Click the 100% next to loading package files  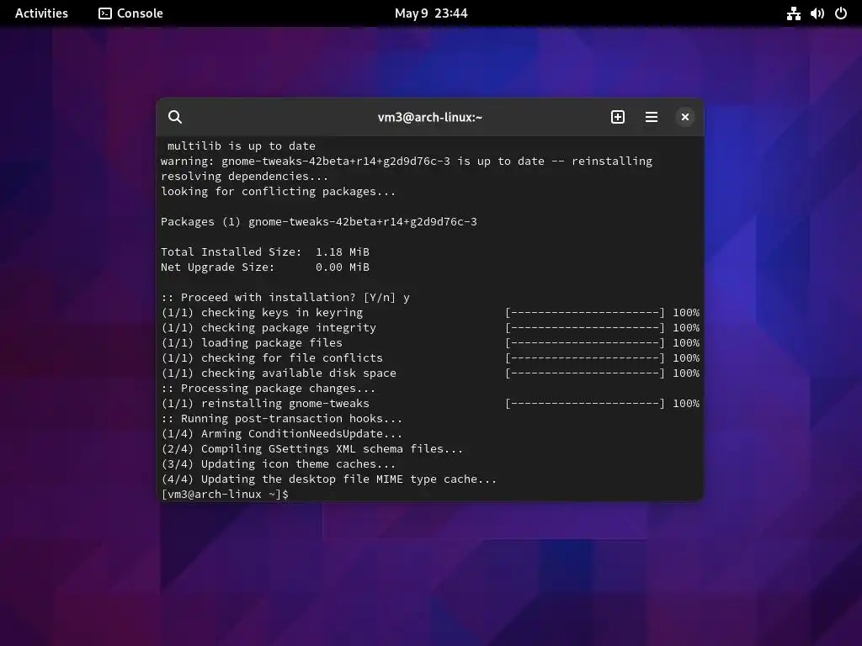coord(686,343)
